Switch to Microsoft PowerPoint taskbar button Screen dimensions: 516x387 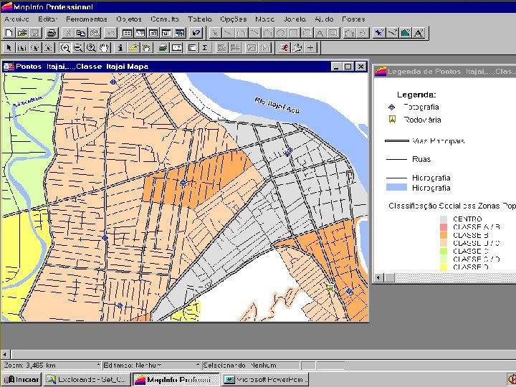click(265, 379)
